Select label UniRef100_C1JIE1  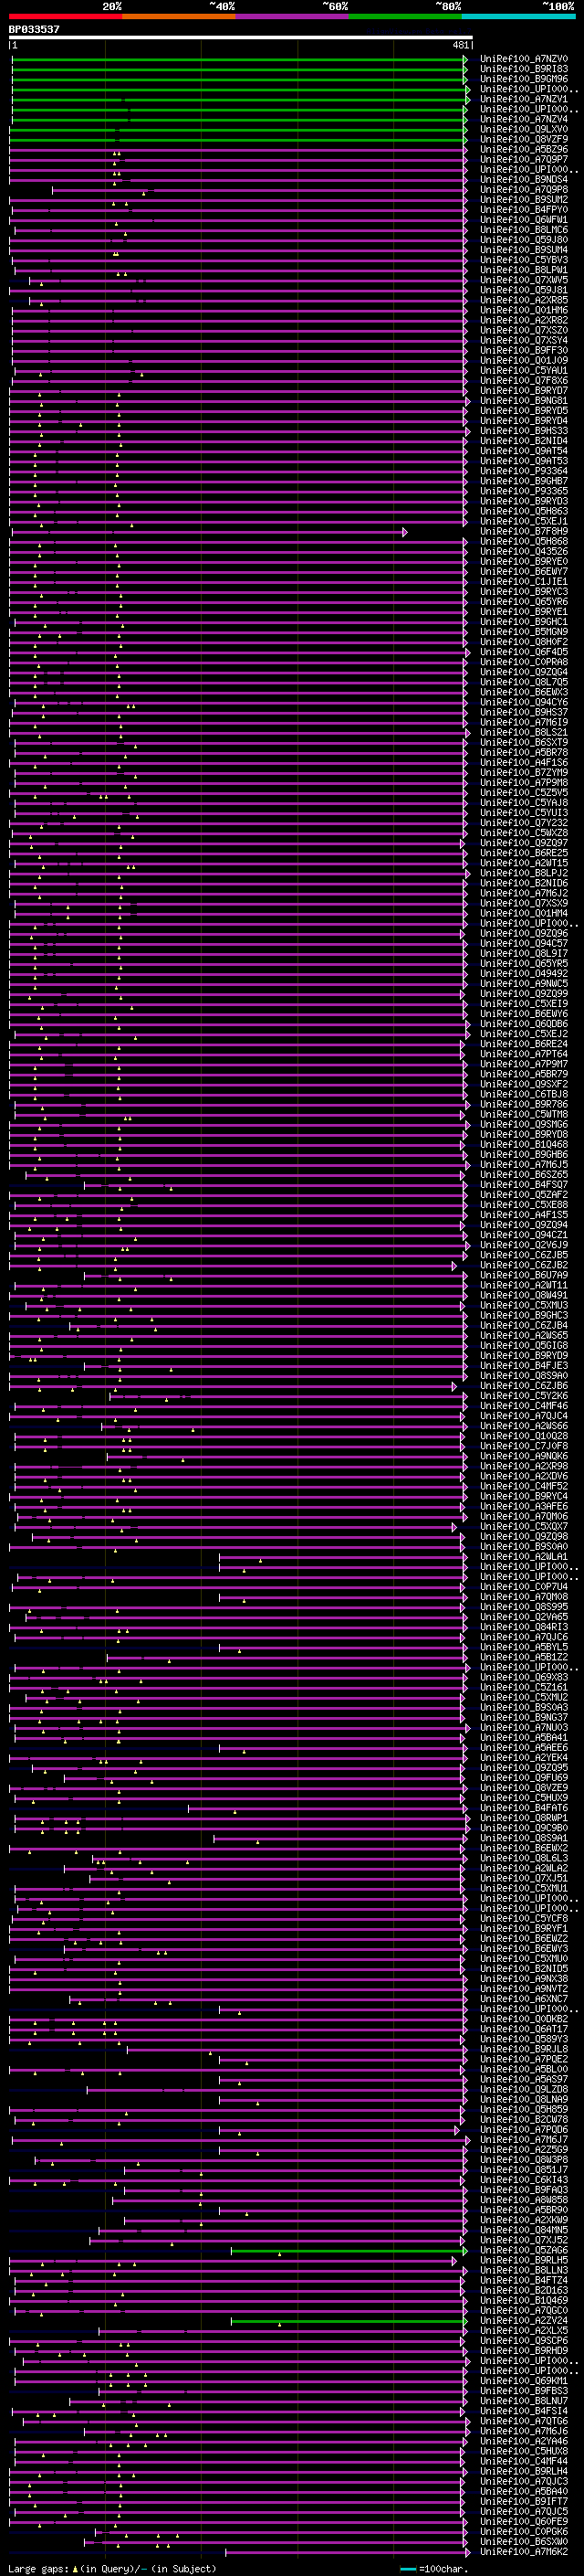tap(523, 581)
